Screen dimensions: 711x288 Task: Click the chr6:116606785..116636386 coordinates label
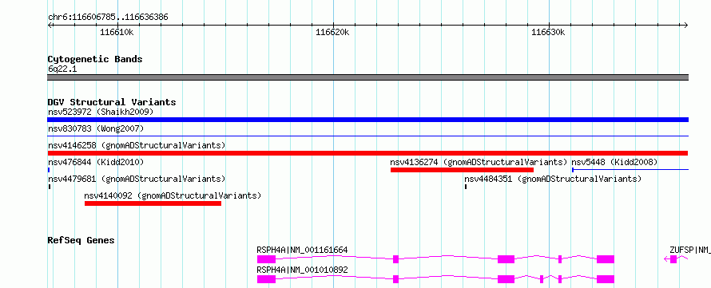tap(108, 18)
